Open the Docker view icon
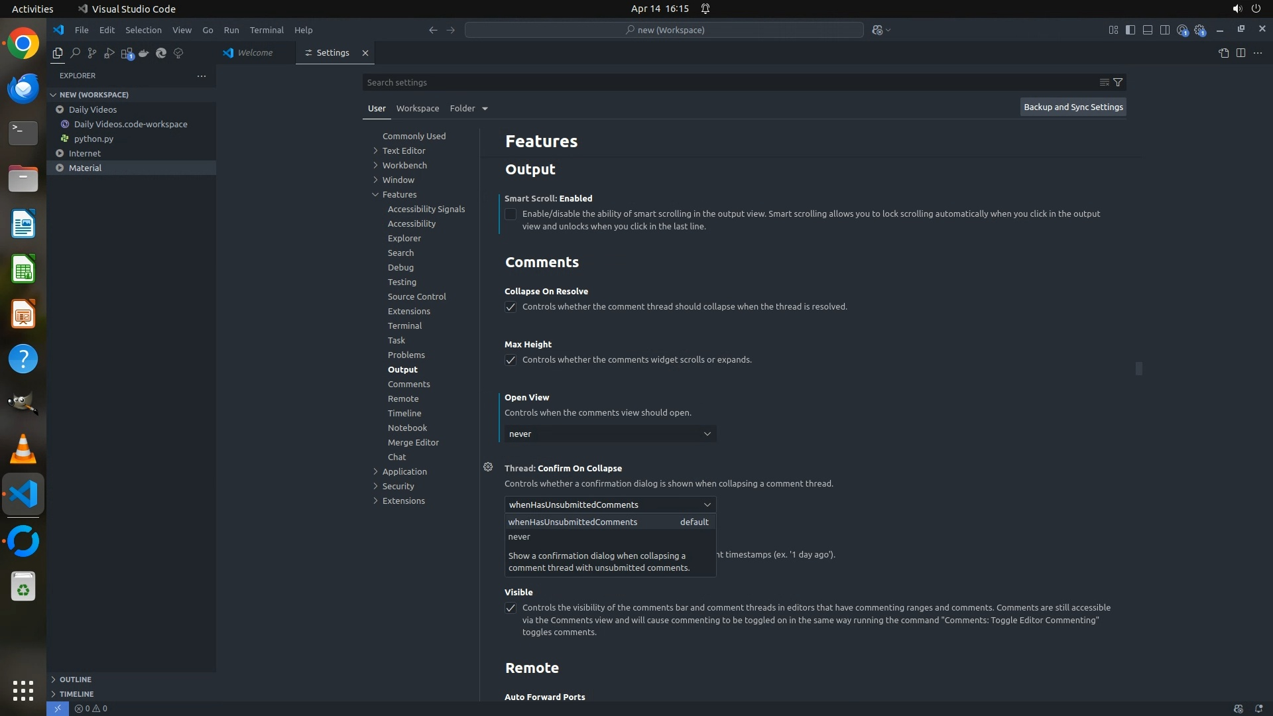 pos(144,53)
